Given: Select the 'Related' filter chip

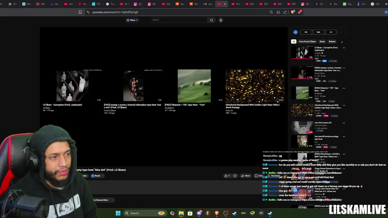Looking at the screenshot, I should pos(332,41).
